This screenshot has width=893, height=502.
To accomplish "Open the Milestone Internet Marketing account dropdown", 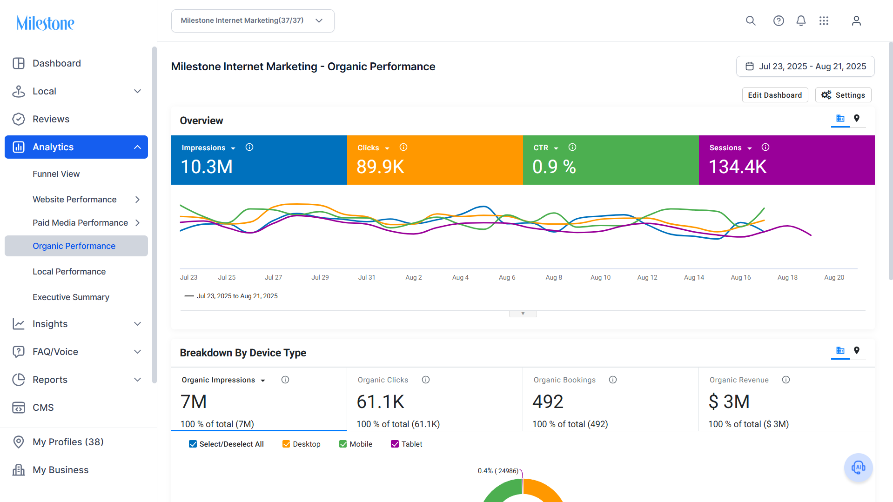I will [x=253, y=21].
